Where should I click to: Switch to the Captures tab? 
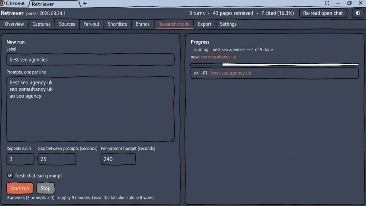point(41,24)
